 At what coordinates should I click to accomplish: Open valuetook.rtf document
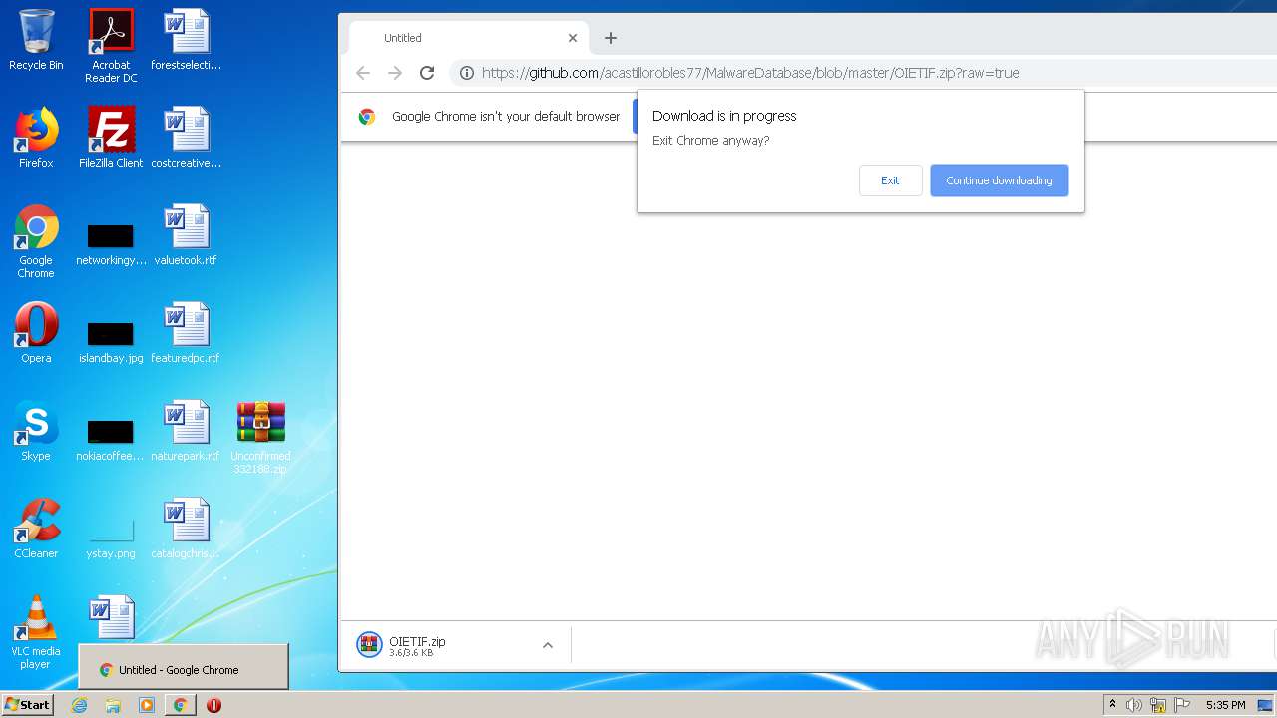pyautogui.click(x=186, y=235)
